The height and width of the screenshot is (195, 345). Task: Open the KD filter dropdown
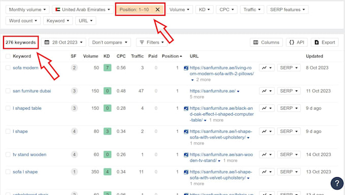(204, 10)
